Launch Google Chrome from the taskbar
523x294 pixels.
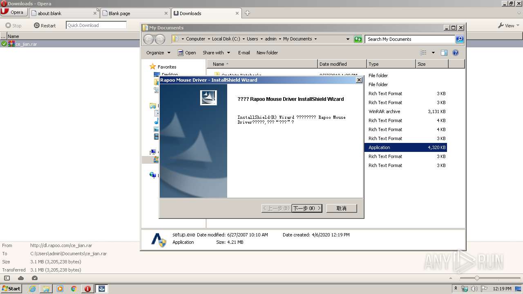click(x=74, y=289)
